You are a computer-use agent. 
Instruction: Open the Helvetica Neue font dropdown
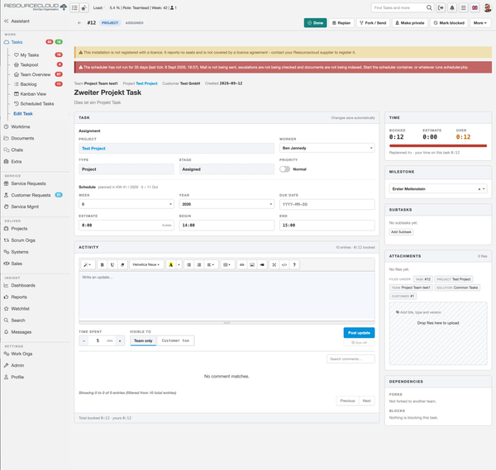[146, 264]
